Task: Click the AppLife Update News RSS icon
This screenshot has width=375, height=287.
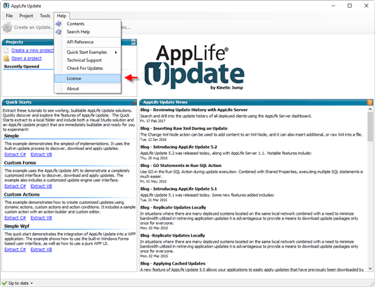Action: tap(370, 102)
